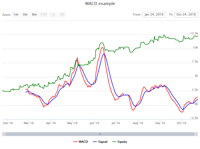
Task: Click the −2.5k y-axis label
Action: (x=194, y=118)
